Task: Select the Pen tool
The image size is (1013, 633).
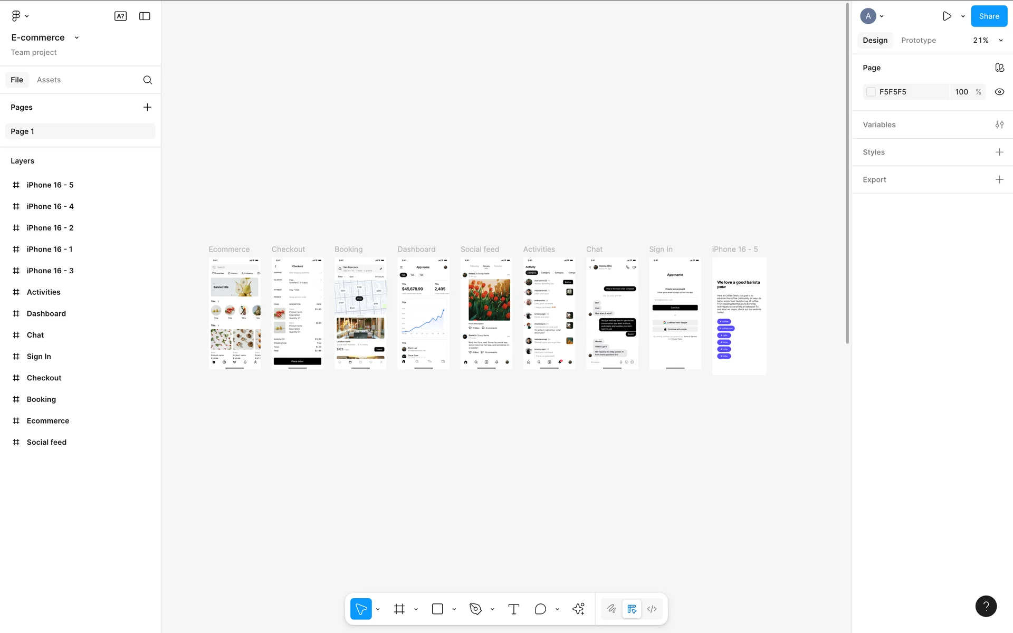Action: [x=475, y=609]
